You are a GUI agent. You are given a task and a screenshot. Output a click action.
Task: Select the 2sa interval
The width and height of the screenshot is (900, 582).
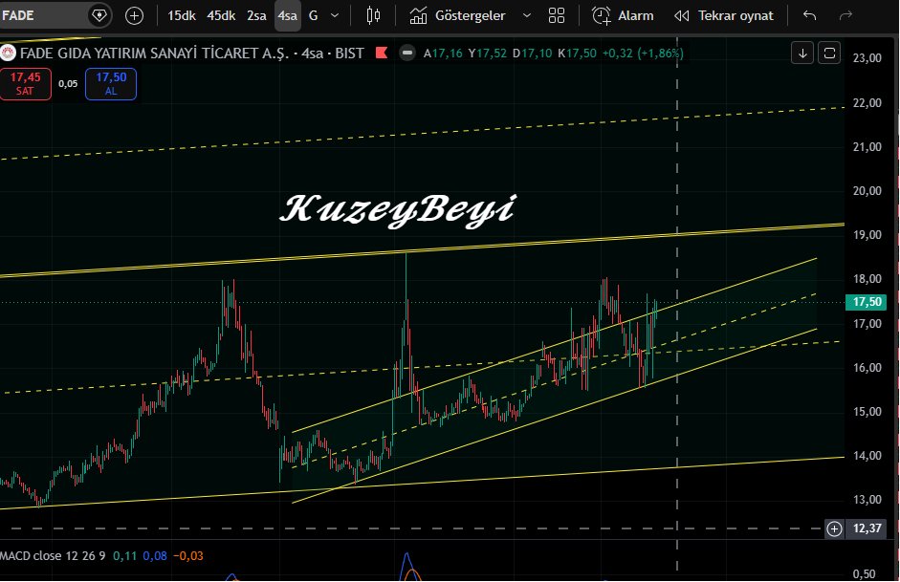pos(256,16)
